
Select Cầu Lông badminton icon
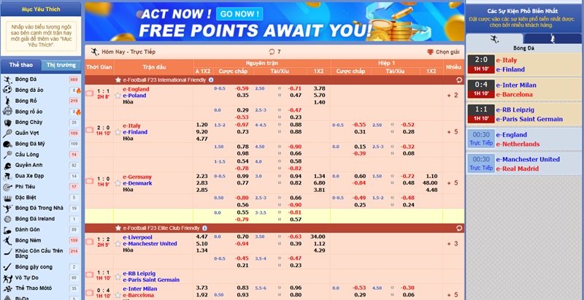7,155
